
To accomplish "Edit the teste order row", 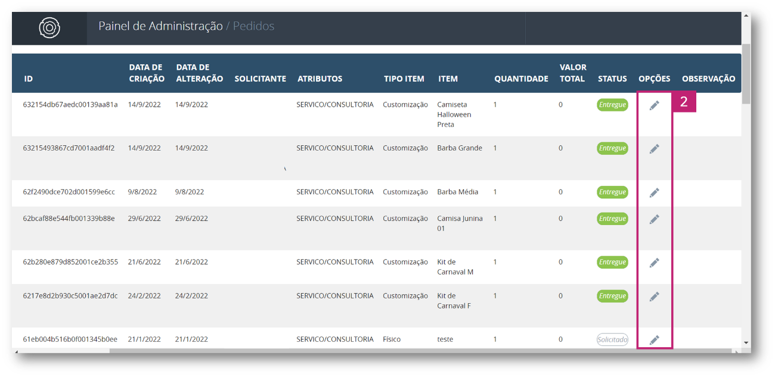I will [654, 340].
